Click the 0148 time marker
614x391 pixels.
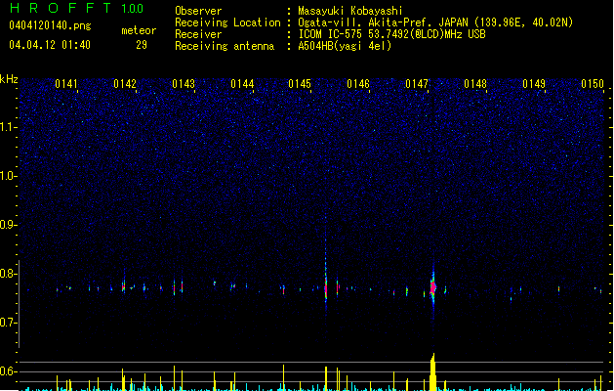pyautogui.click(x=475, y=84)
